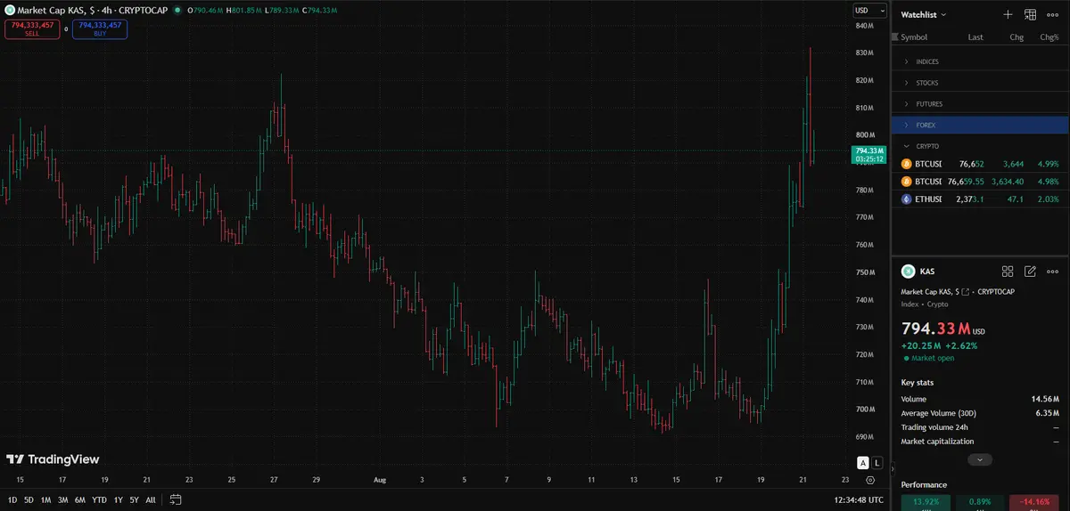Open the watchlist Advanced view table icon

point(1030,14)
